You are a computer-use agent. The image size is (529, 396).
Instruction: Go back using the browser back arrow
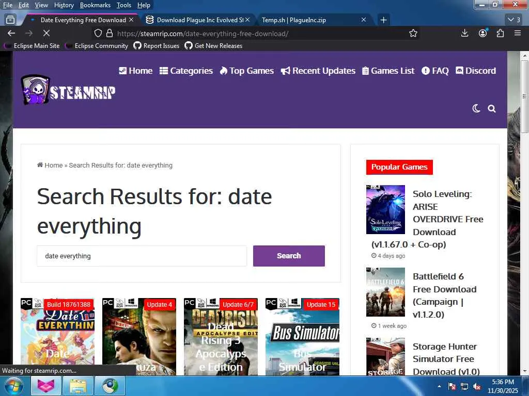pos(11,34)
